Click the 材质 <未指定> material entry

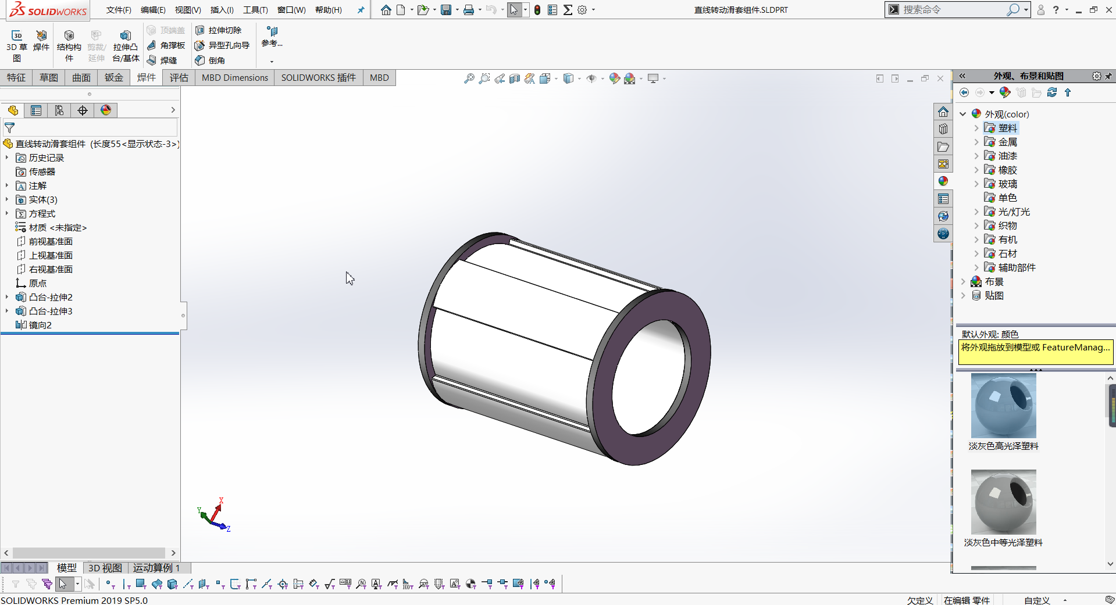coord(51,227)
